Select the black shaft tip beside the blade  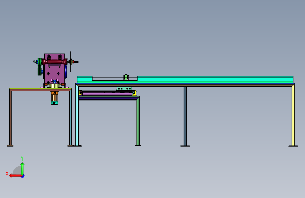coord(76,62)
